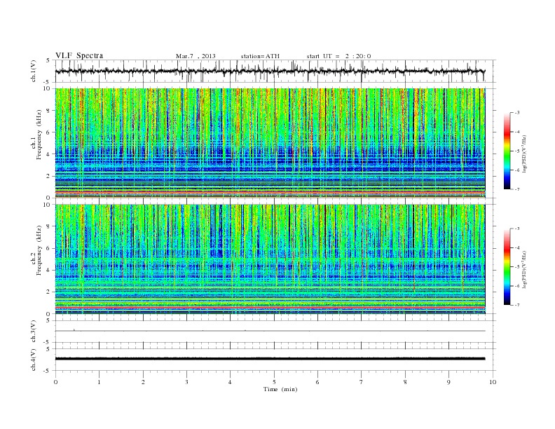Click the "-3" label on the upper colorbar

[x=517, y=113]
